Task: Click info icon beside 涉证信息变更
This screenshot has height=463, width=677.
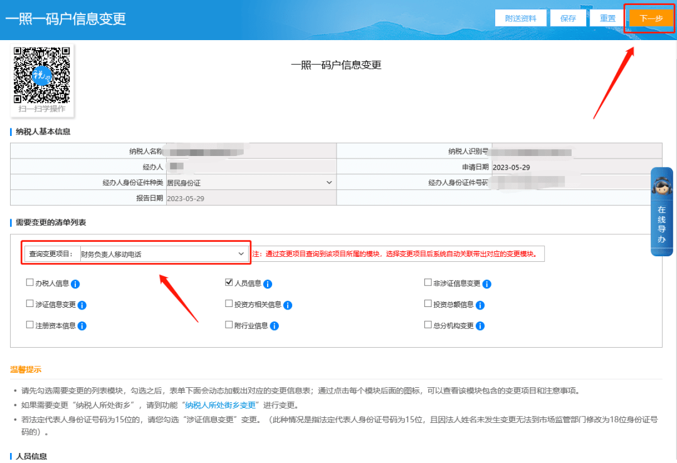Action: pos(82,305)
